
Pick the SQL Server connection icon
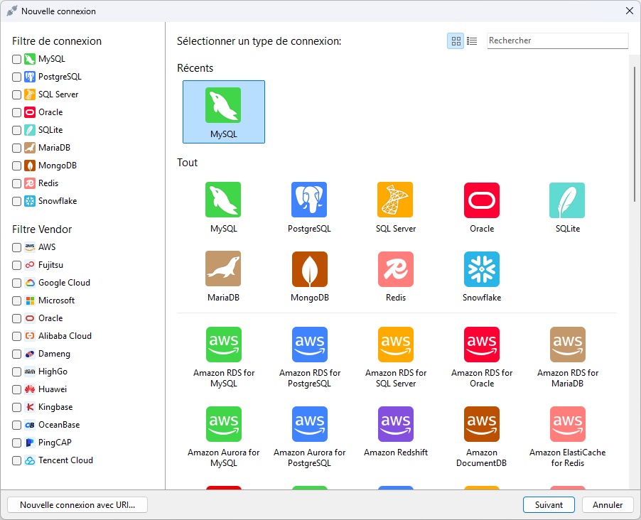click(x=395, y=200)
